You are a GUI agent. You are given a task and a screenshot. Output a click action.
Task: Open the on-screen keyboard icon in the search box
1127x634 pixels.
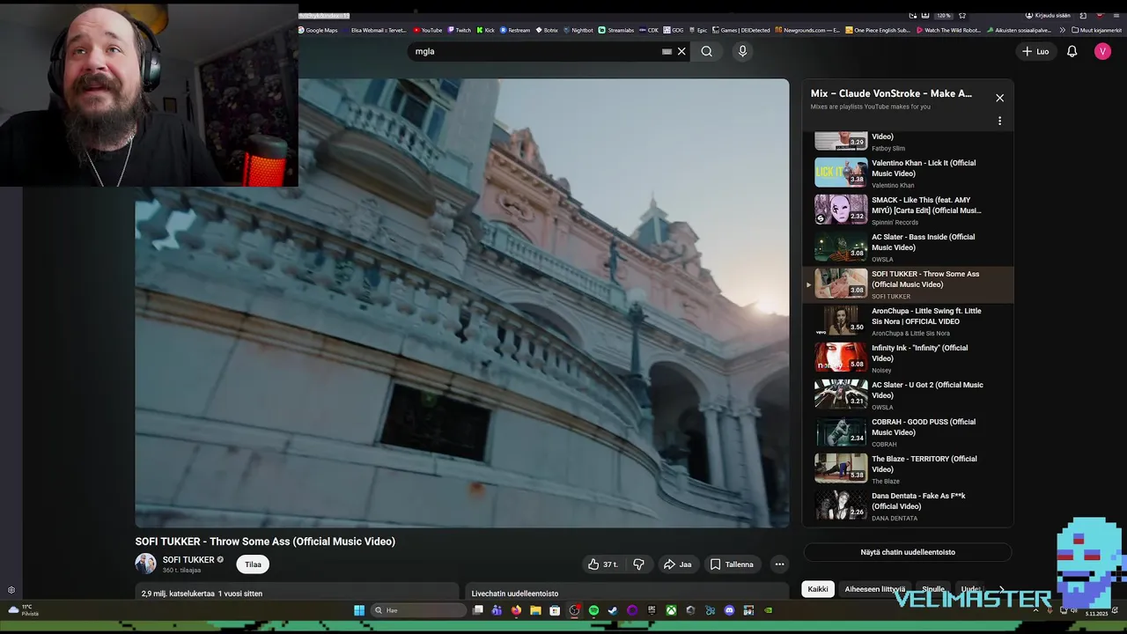(667, 51)
